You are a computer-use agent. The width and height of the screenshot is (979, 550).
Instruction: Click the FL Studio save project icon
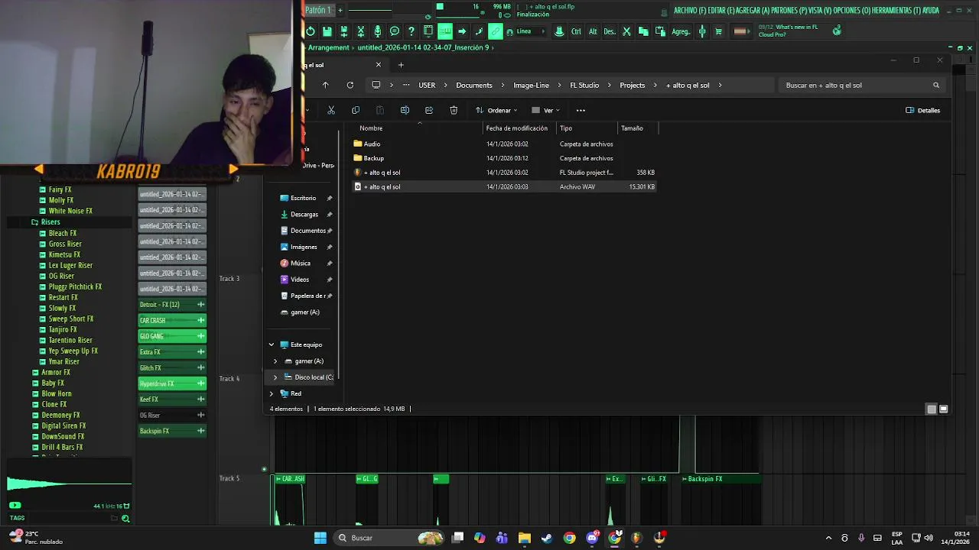point(327,31)
